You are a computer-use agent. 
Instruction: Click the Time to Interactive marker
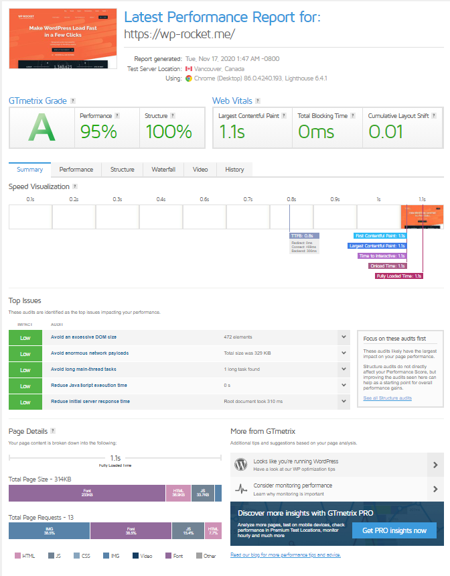[x=382, y=255]
